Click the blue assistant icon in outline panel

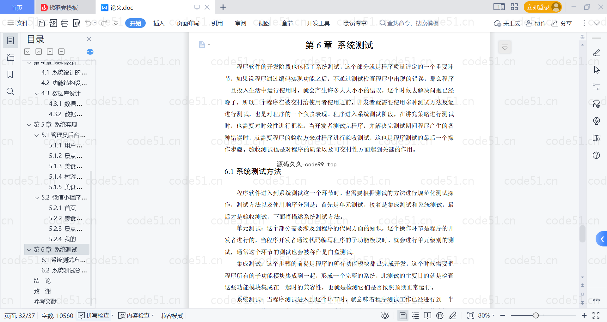[x=90, y=51]
